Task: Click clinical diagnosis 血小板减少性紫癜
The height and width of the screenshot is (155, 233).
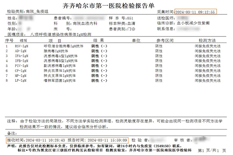Action: click(193, 23)
